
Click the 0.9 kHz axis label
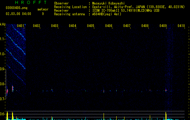pos(3,69)
